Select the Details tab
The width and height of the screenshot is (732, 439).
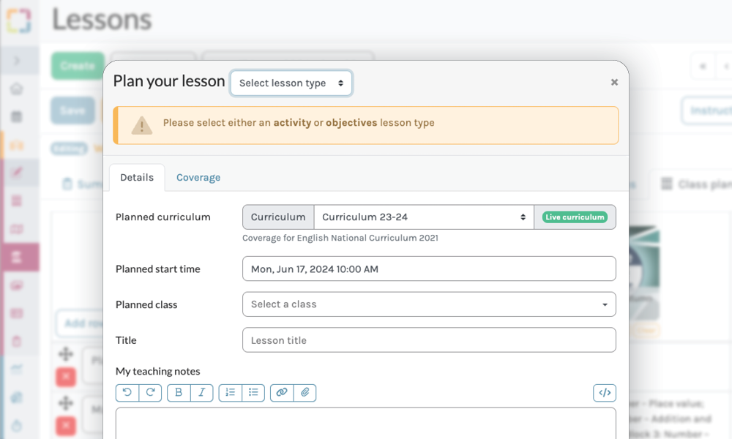[x=137, y=178]
